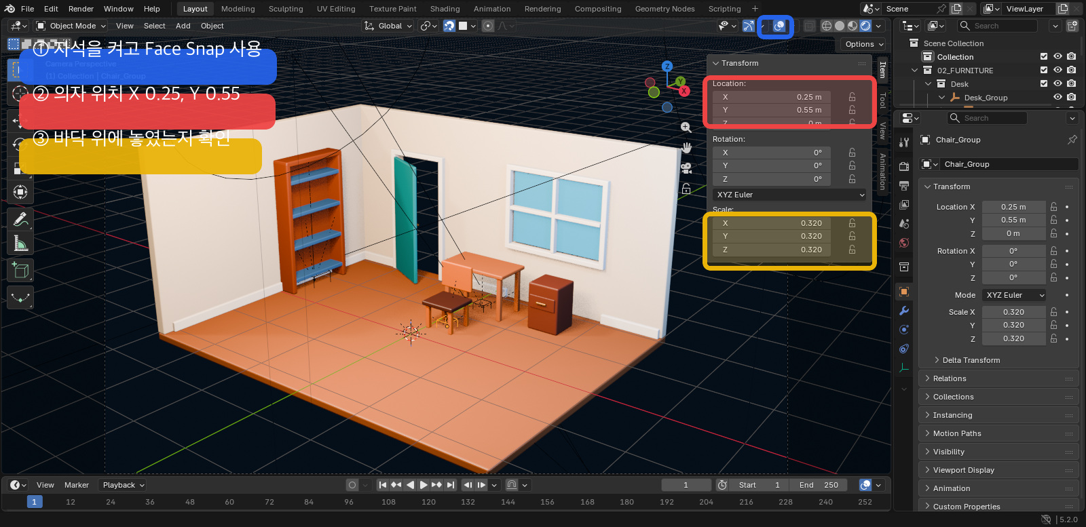Click the outliner Search field
This screenshot has width=1086, height=527.
[x=997, y=26]
